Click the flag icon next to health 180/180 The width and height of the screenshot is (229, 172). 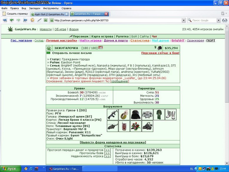tap(101, 47)
